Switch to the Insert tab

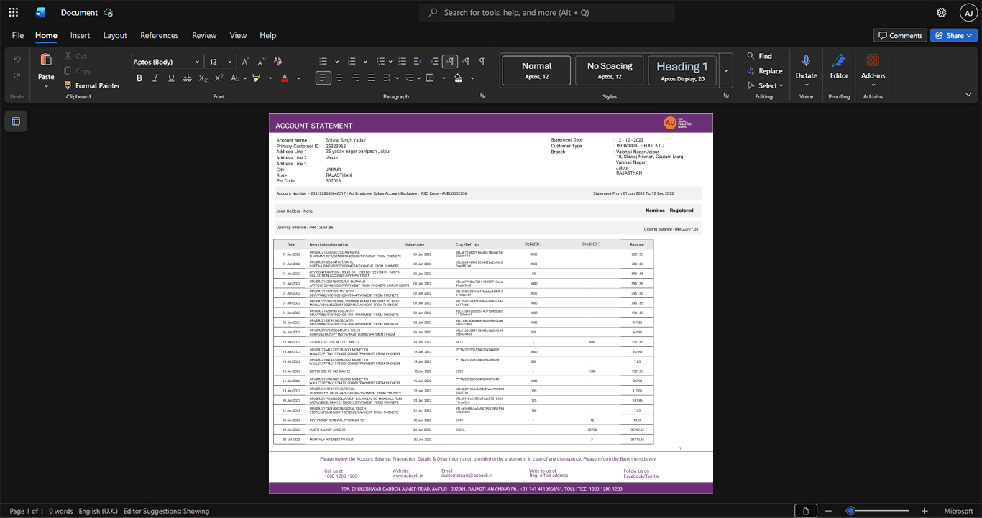pos(80,35)
